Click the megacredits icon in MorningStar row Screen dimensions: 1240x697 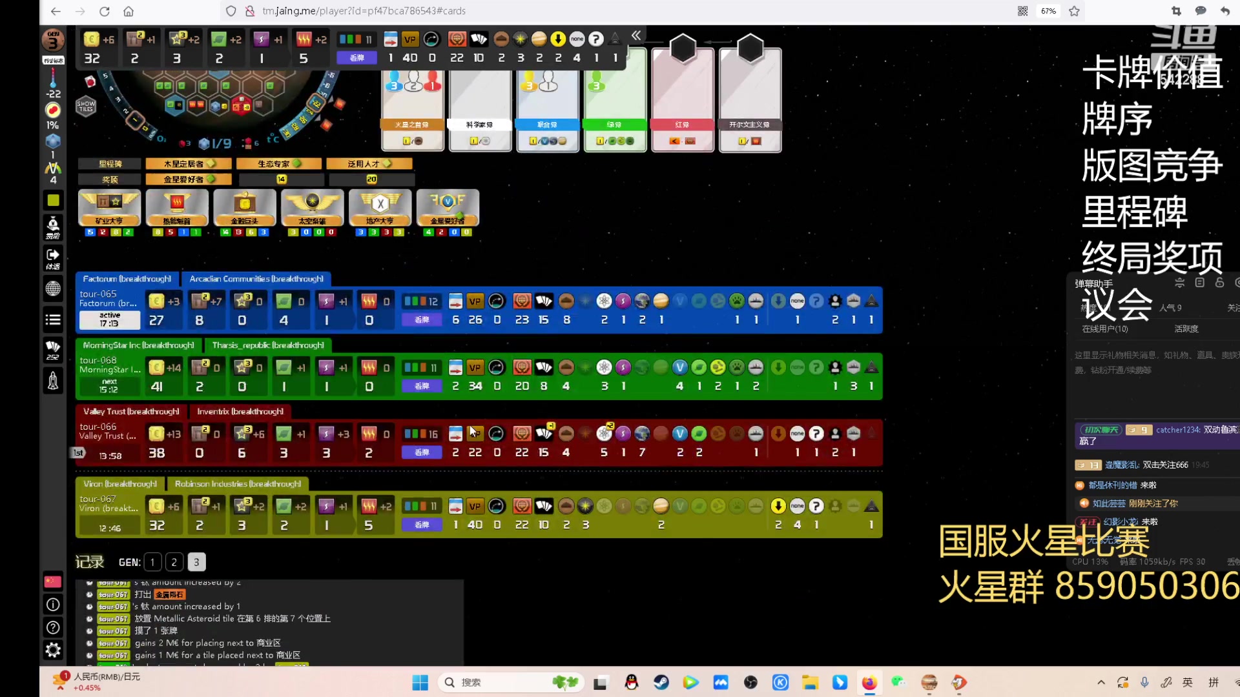point(156,367)
